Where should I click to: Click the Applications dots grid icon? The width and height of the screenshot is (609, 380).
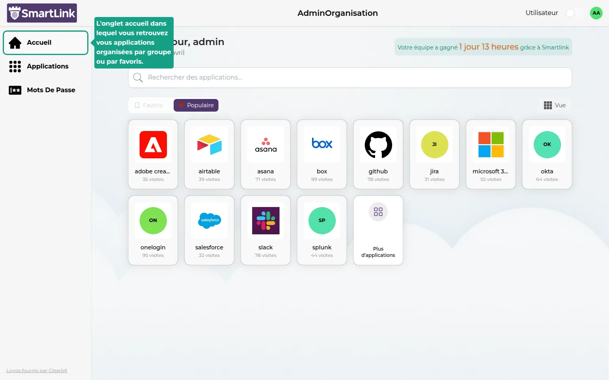pyautogui.click(x=15, y=66)
